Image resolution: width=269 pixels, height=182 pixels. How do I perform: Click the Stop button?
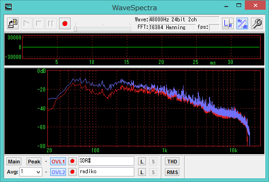pos(39,24)
